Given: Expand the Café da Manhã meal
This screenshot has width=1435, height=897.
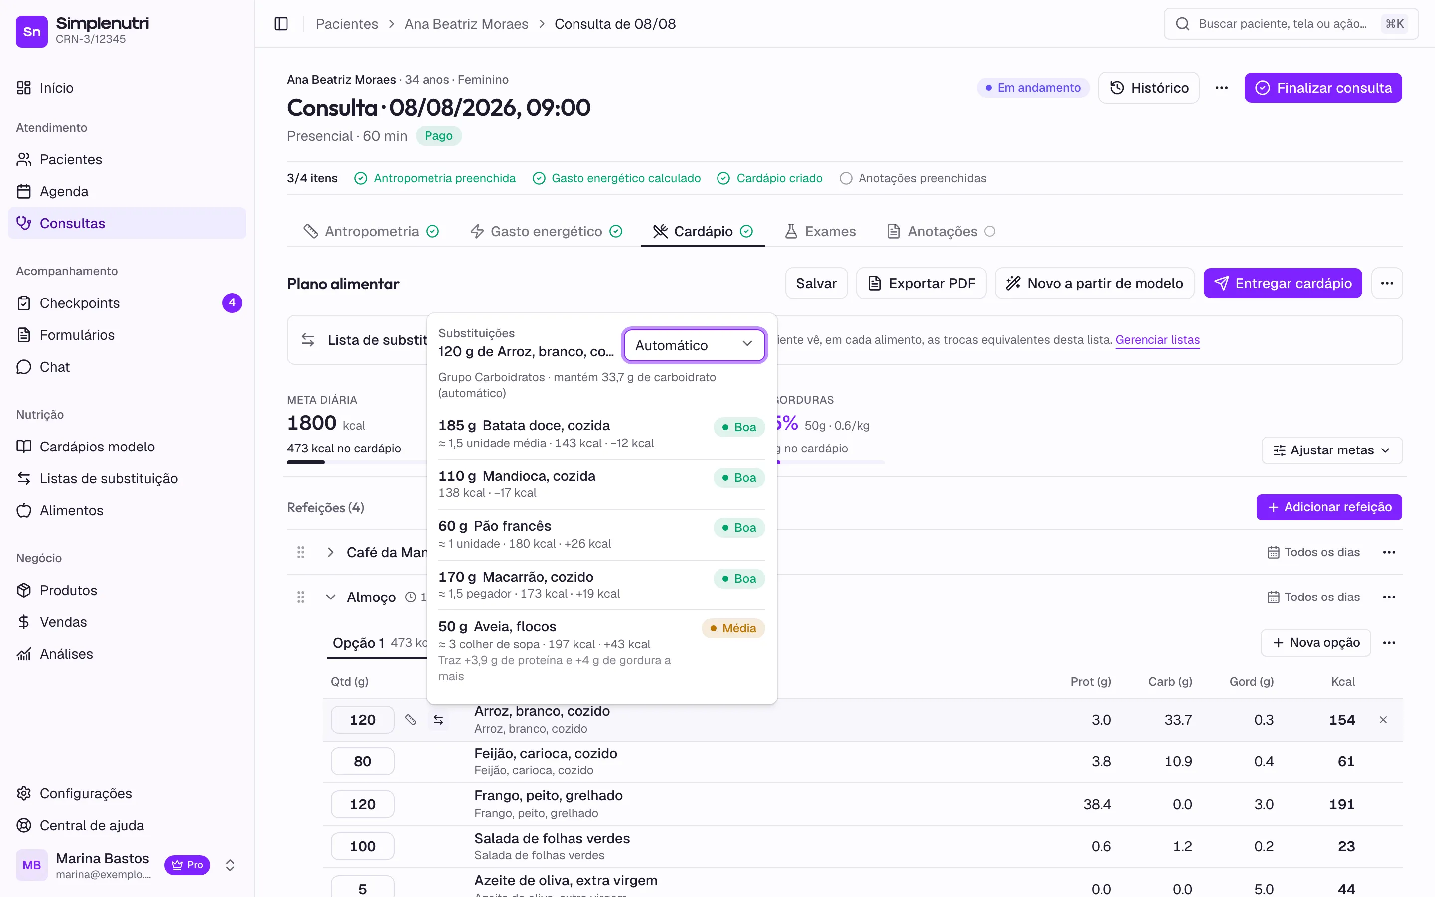Looking at the screenshot, I should (x=330, y=552).
